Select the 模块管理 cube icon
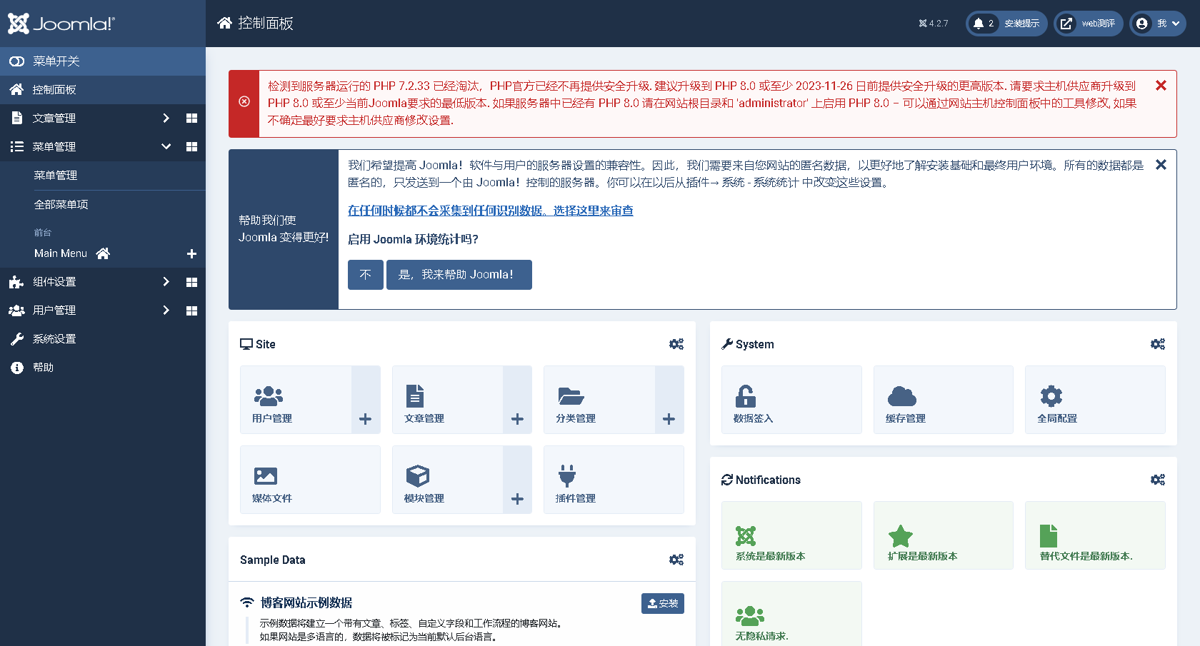Viewport: 1200px width, 646px height. coord(418,475)
